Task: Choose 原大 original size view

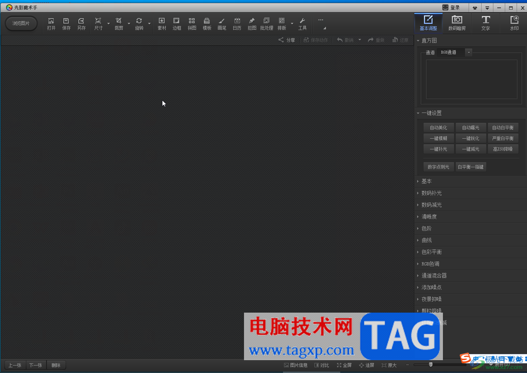Action: pyautogui.click(x=389, y=365)
